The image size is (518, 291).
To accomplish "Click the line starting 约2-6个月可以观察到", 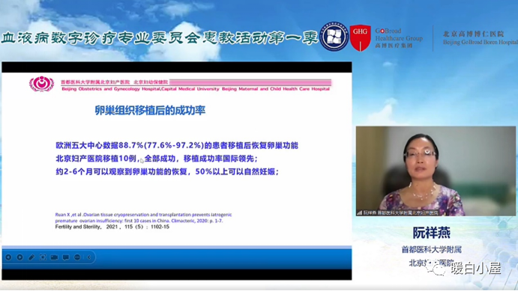I will click(x=167, y=172).
